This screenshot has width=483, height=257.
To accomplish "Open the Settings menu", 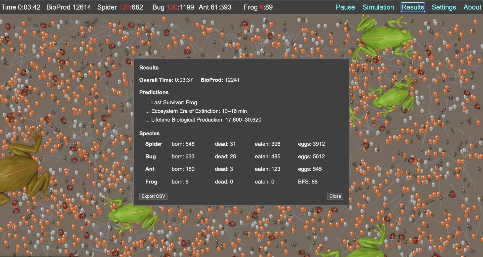I will (x=444, y=7).
